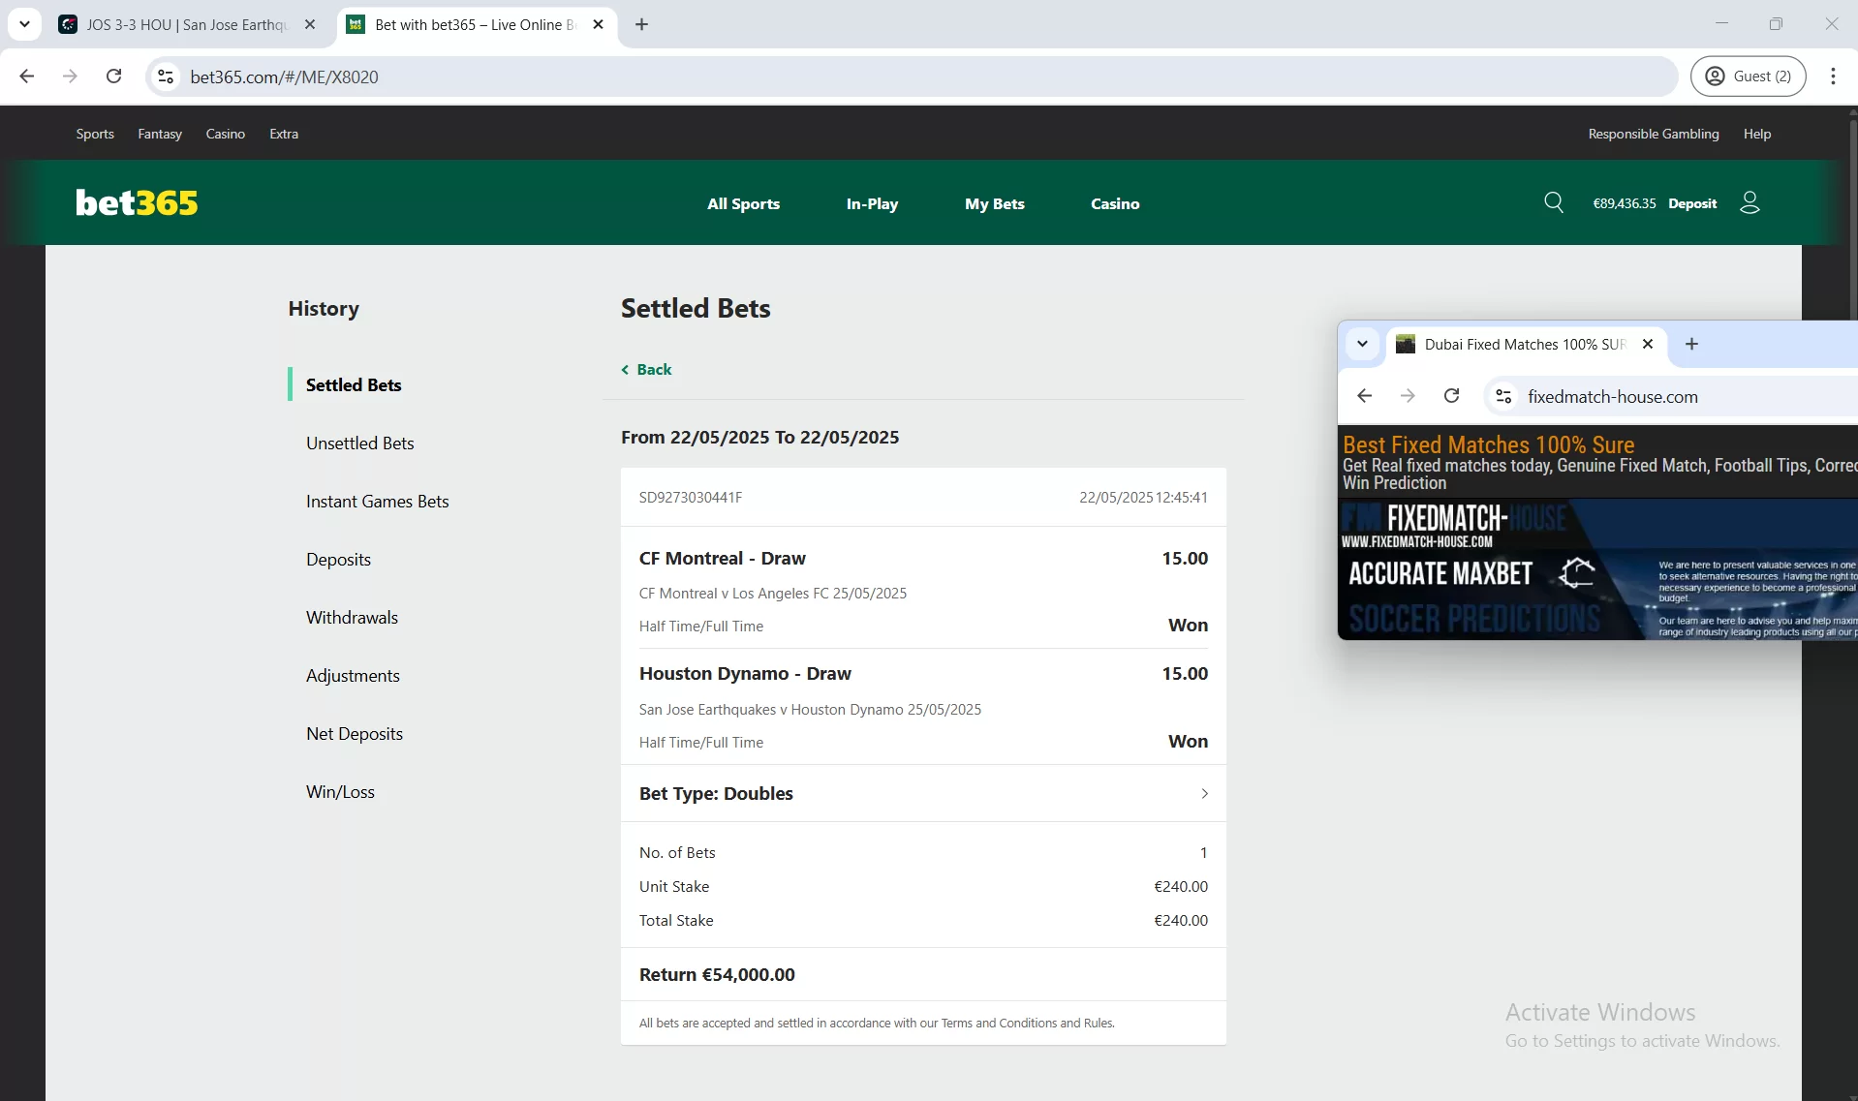Open new tab in the fixedmatch window

[x=1691, y=344]
